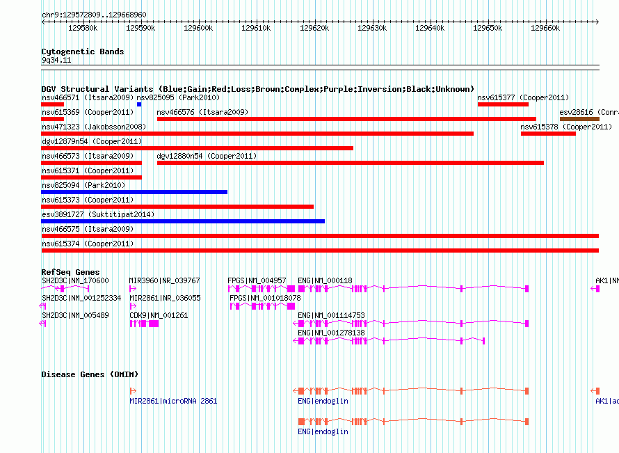The image size is (619, 453).
Task: Open the FPGS|NM_001018078 transcript label
Action: [x=265, y=298]
